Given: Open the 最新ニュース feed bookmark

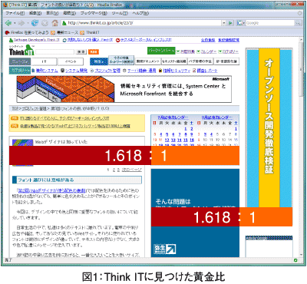Looking at the screenshot, I should click(x=64, y=32).
